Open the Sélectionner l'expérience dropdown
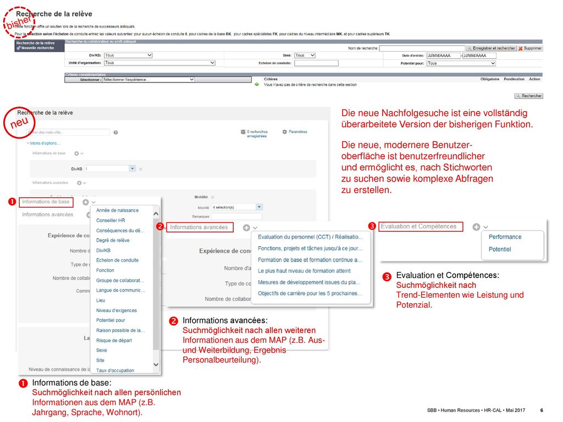 pos(148,80)
